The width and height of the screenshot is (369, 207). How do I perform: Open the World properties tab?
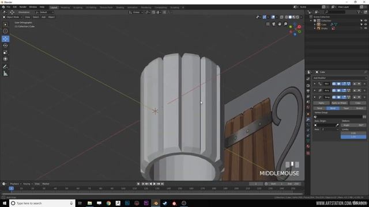(308, 108)
